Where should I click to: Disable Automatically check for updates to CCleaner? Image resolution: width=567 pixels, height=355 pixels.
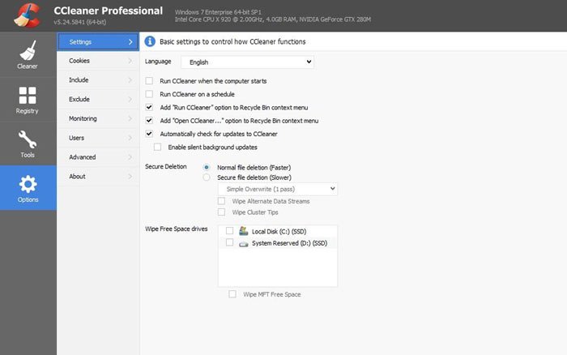(x=149, y=134)
